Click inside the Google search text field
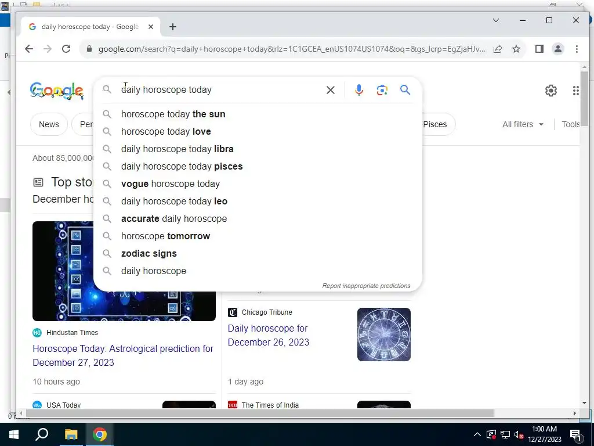The image size is (594, 446). pyautogui.click(x=220, y=90)
